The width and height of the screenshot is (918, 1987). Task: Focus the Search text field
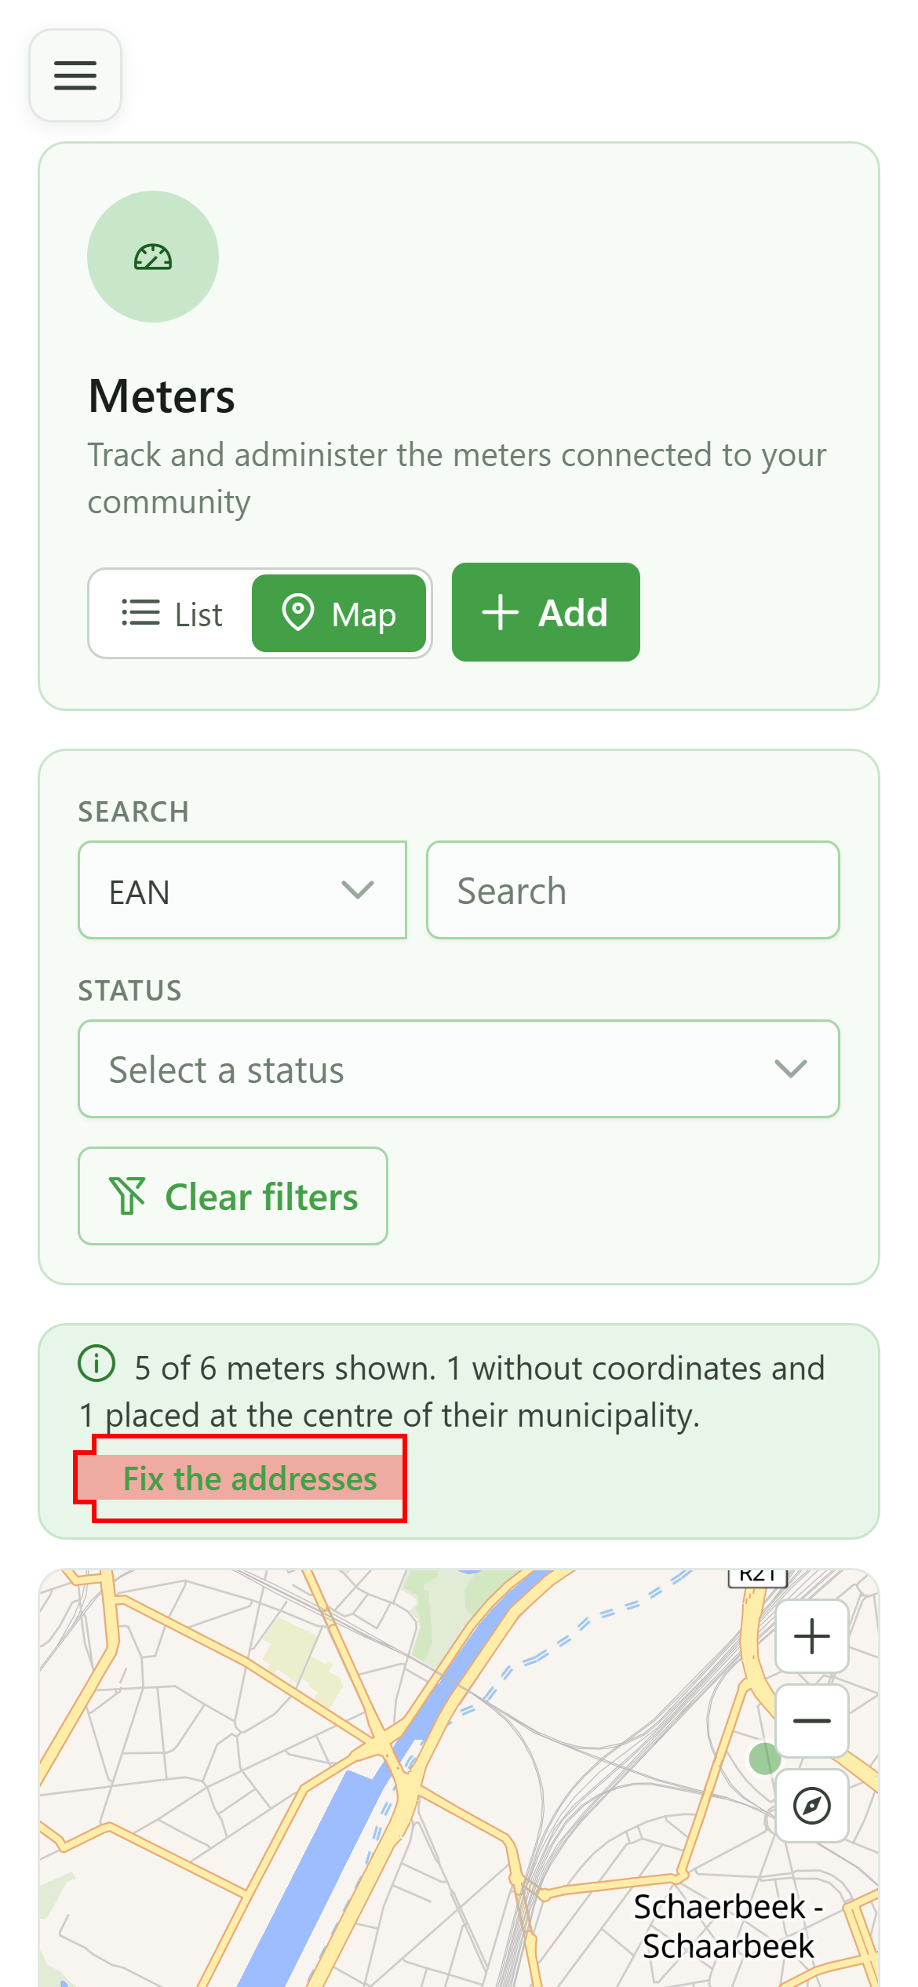tap(633, 890)
